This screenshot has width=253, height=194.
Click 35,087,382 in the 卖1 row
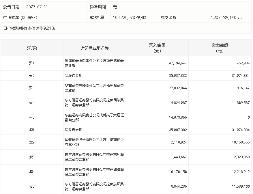[178, 130]
